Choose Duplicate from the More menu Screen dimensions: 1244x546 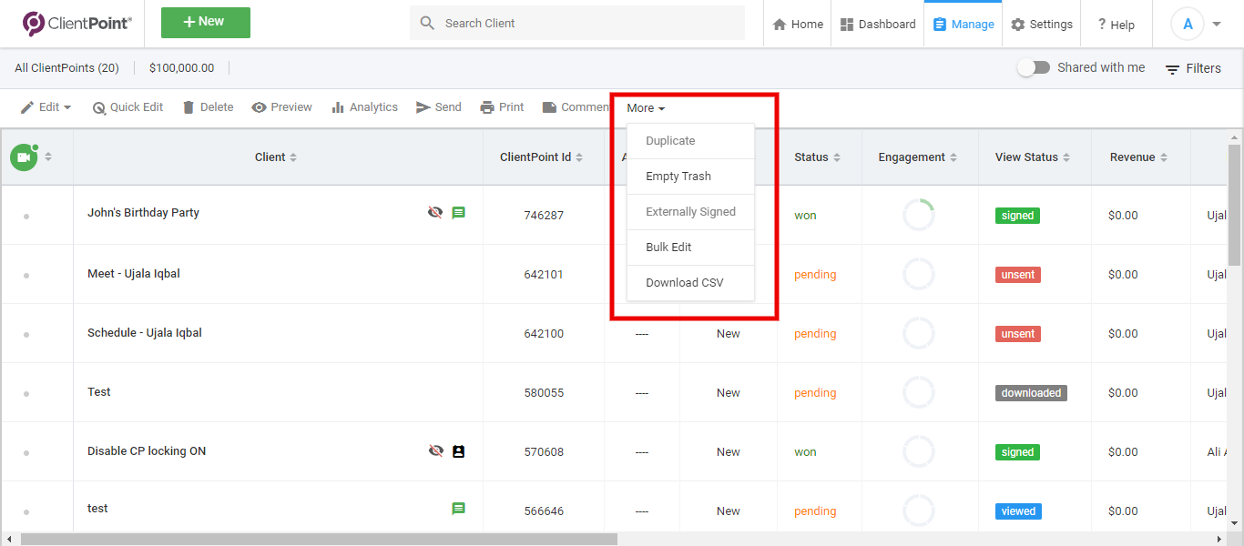click(x=691, y=141)
